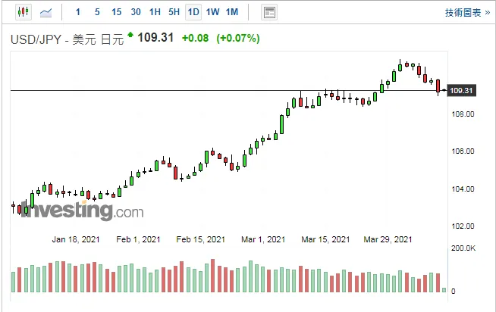Click the 104.00 price axis label
Screen dimensions: 496x312
tap(463, 189)
